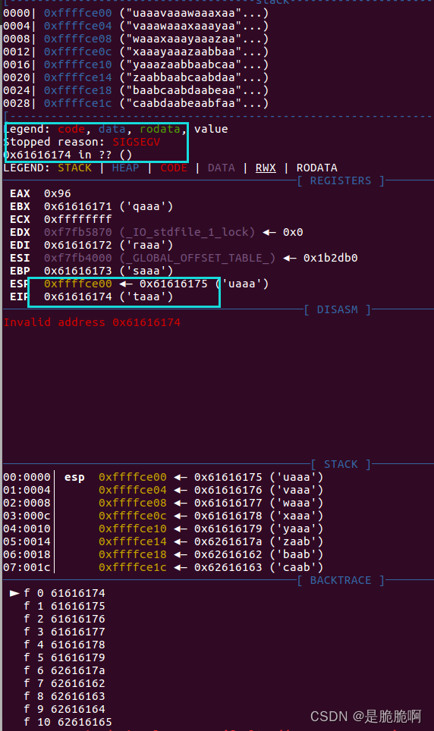Select RODATA entry in LEGEND line
The image size is (434, 731).
click(317, 168)
